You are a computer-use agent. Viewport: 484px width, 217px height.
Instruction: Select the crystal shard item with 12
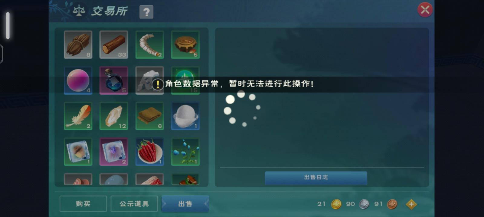[x=114, y=116]
